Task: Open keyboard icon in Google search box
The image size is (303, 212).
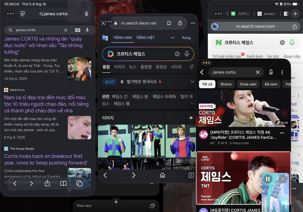Action: click(78, 30)
